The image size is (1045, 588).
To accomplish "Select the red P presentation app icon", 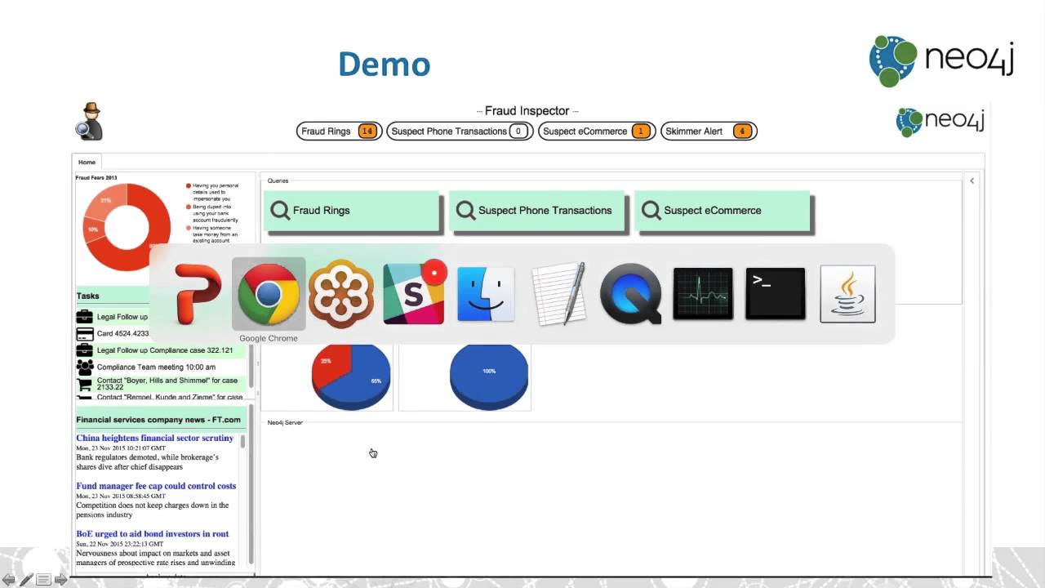I will (197, 294).
